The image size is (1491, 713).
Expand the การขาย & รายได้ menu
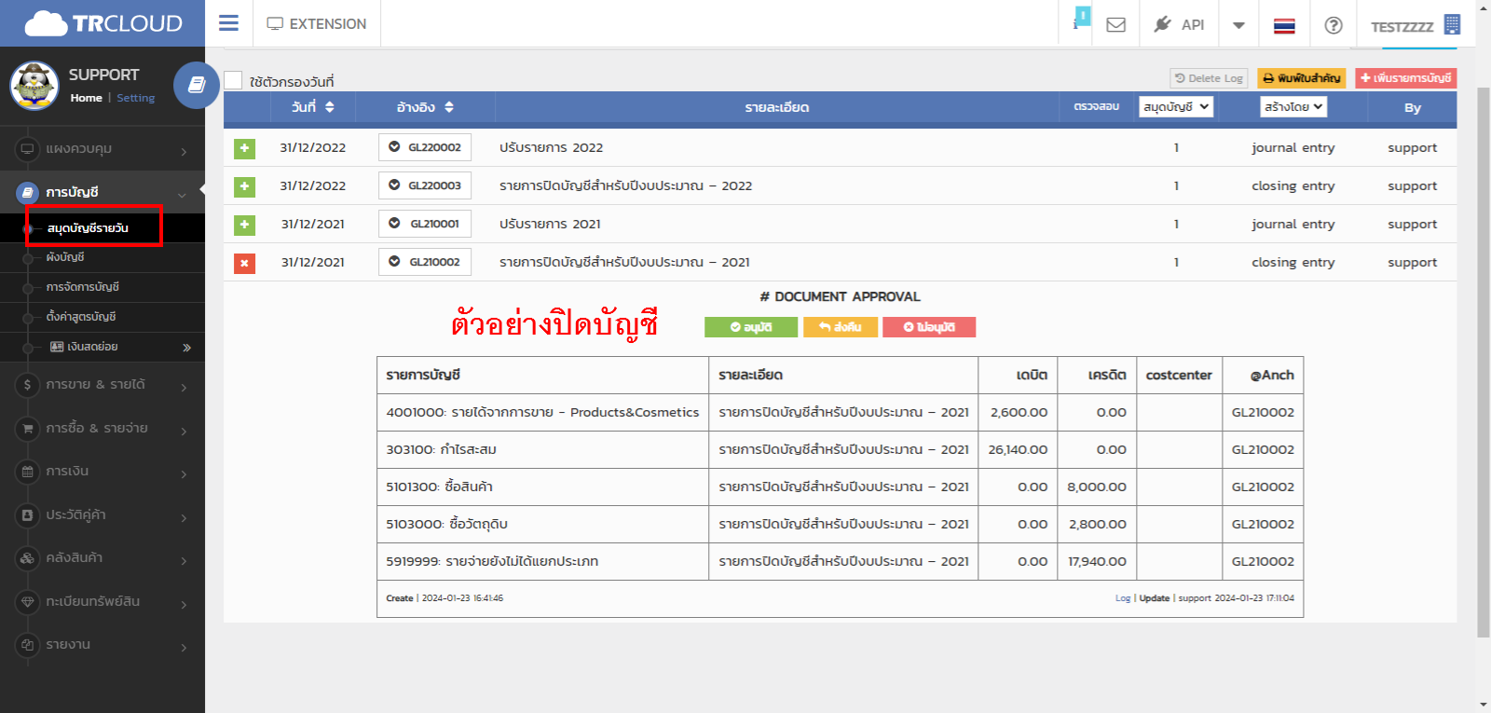click(103, 385)
